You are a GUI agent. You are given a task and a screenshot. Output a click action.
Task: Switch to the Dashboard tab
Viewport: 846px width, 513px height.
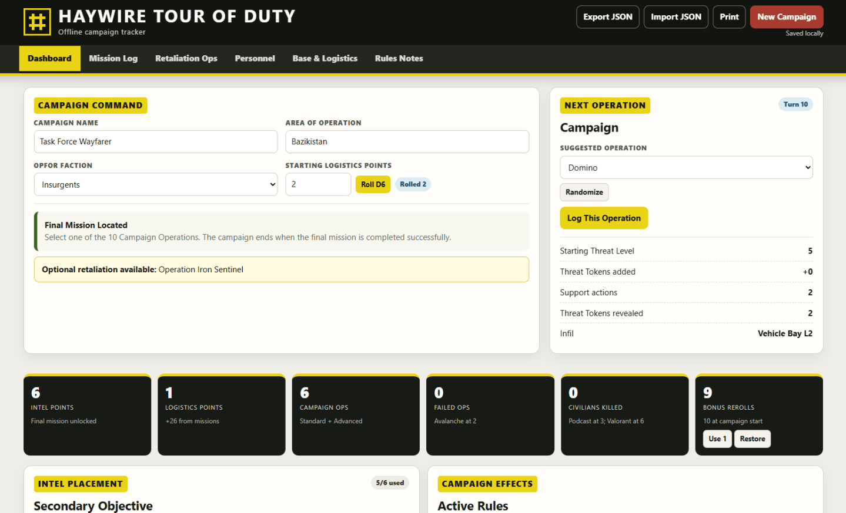pos(49,58)
